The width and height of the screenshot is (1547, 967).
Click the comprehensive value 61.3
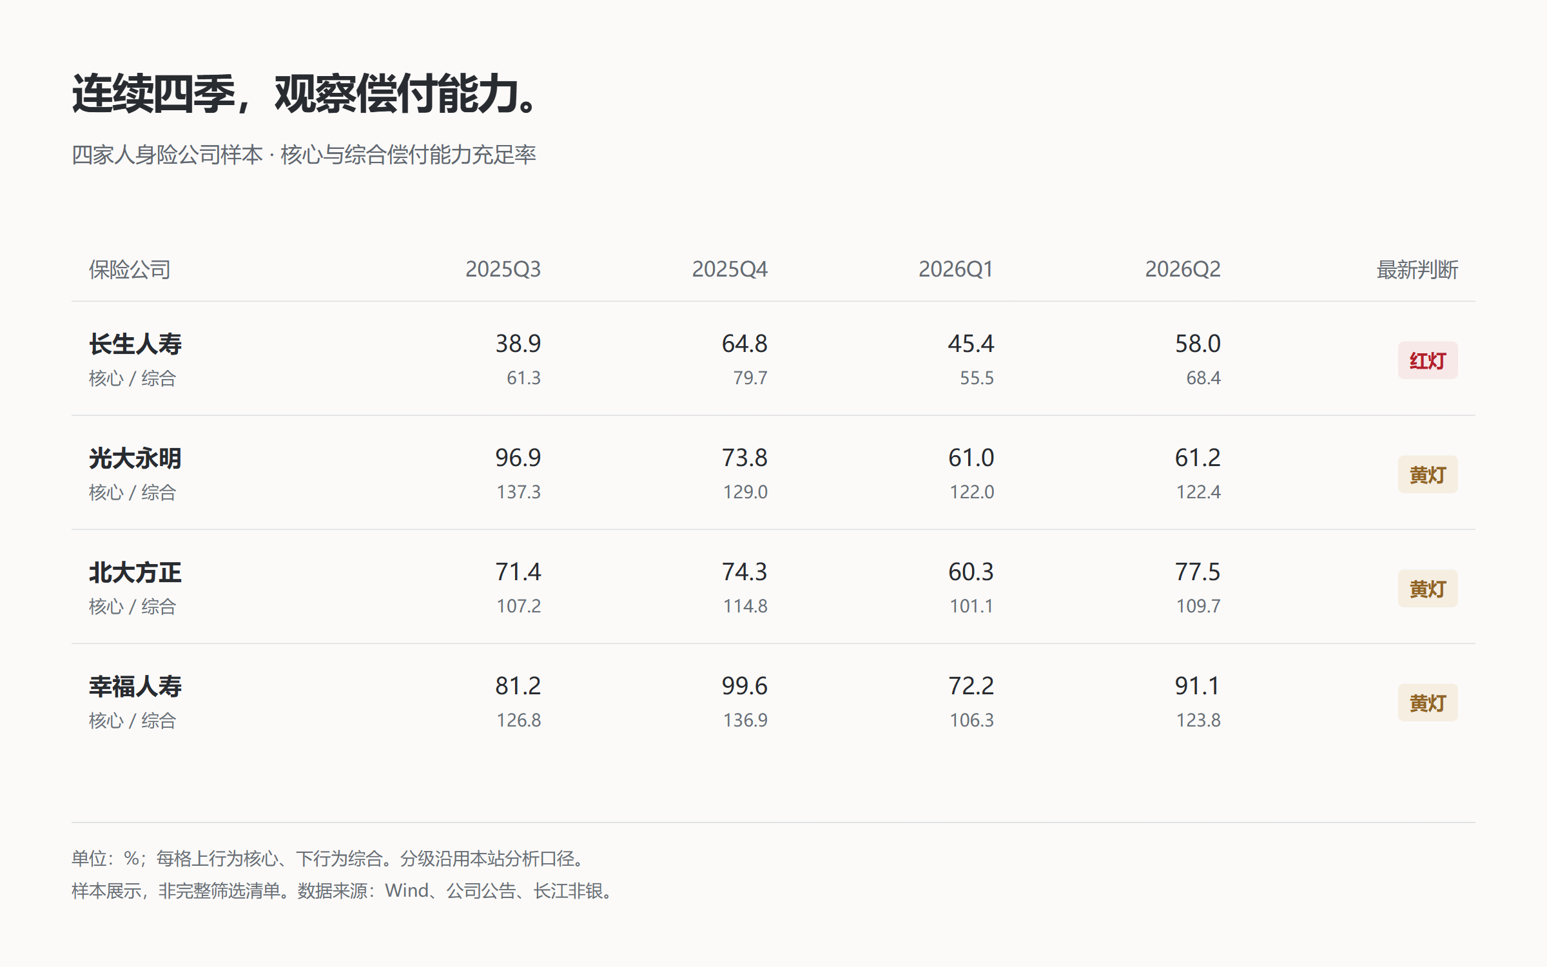[523, 378]
